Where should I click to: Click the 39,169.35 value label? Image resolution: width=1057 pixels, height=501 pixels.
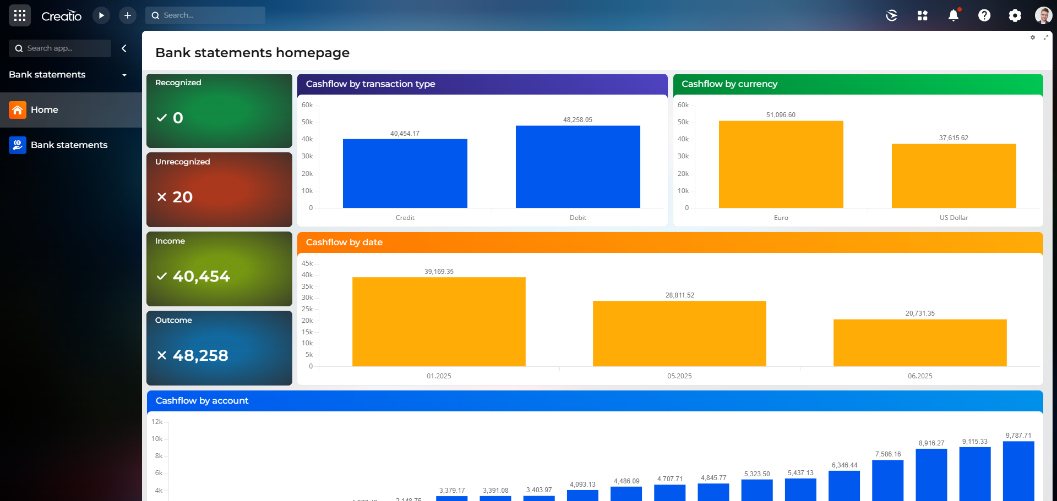tap(439, 272)
